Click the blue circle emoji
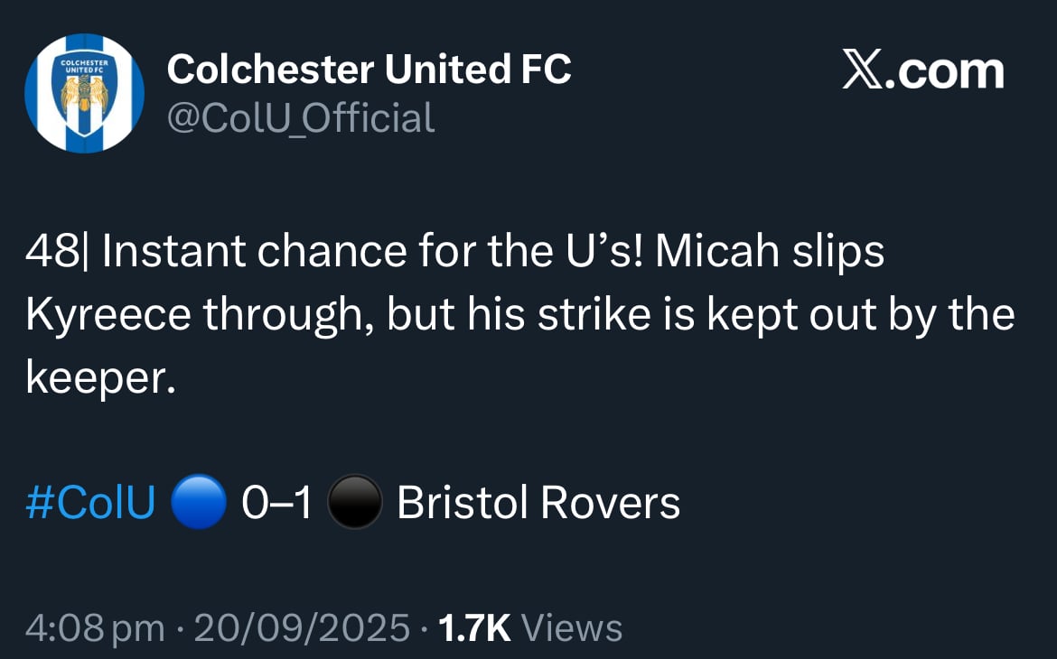This screenshot has height=659, width=1057. tap(198, 501)
